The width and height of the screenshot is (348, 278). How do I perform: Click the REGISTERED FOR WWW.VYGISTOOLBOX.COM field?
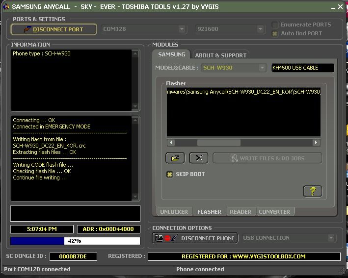(244, 256)
